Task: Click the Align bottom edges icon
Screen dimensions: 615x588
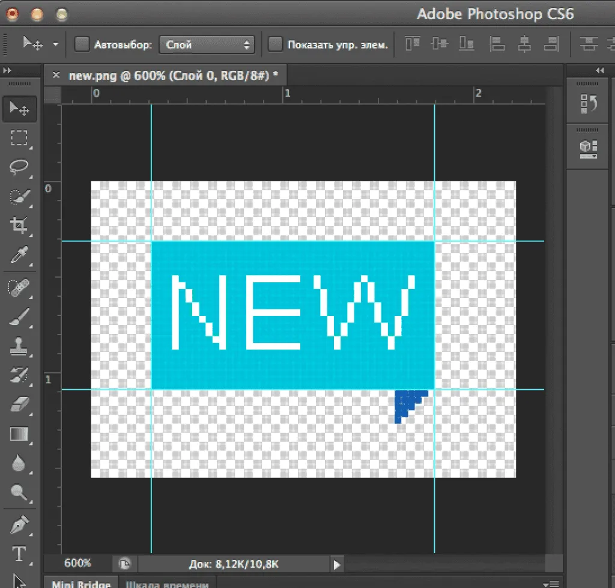Action: click(x=466, y=43)
